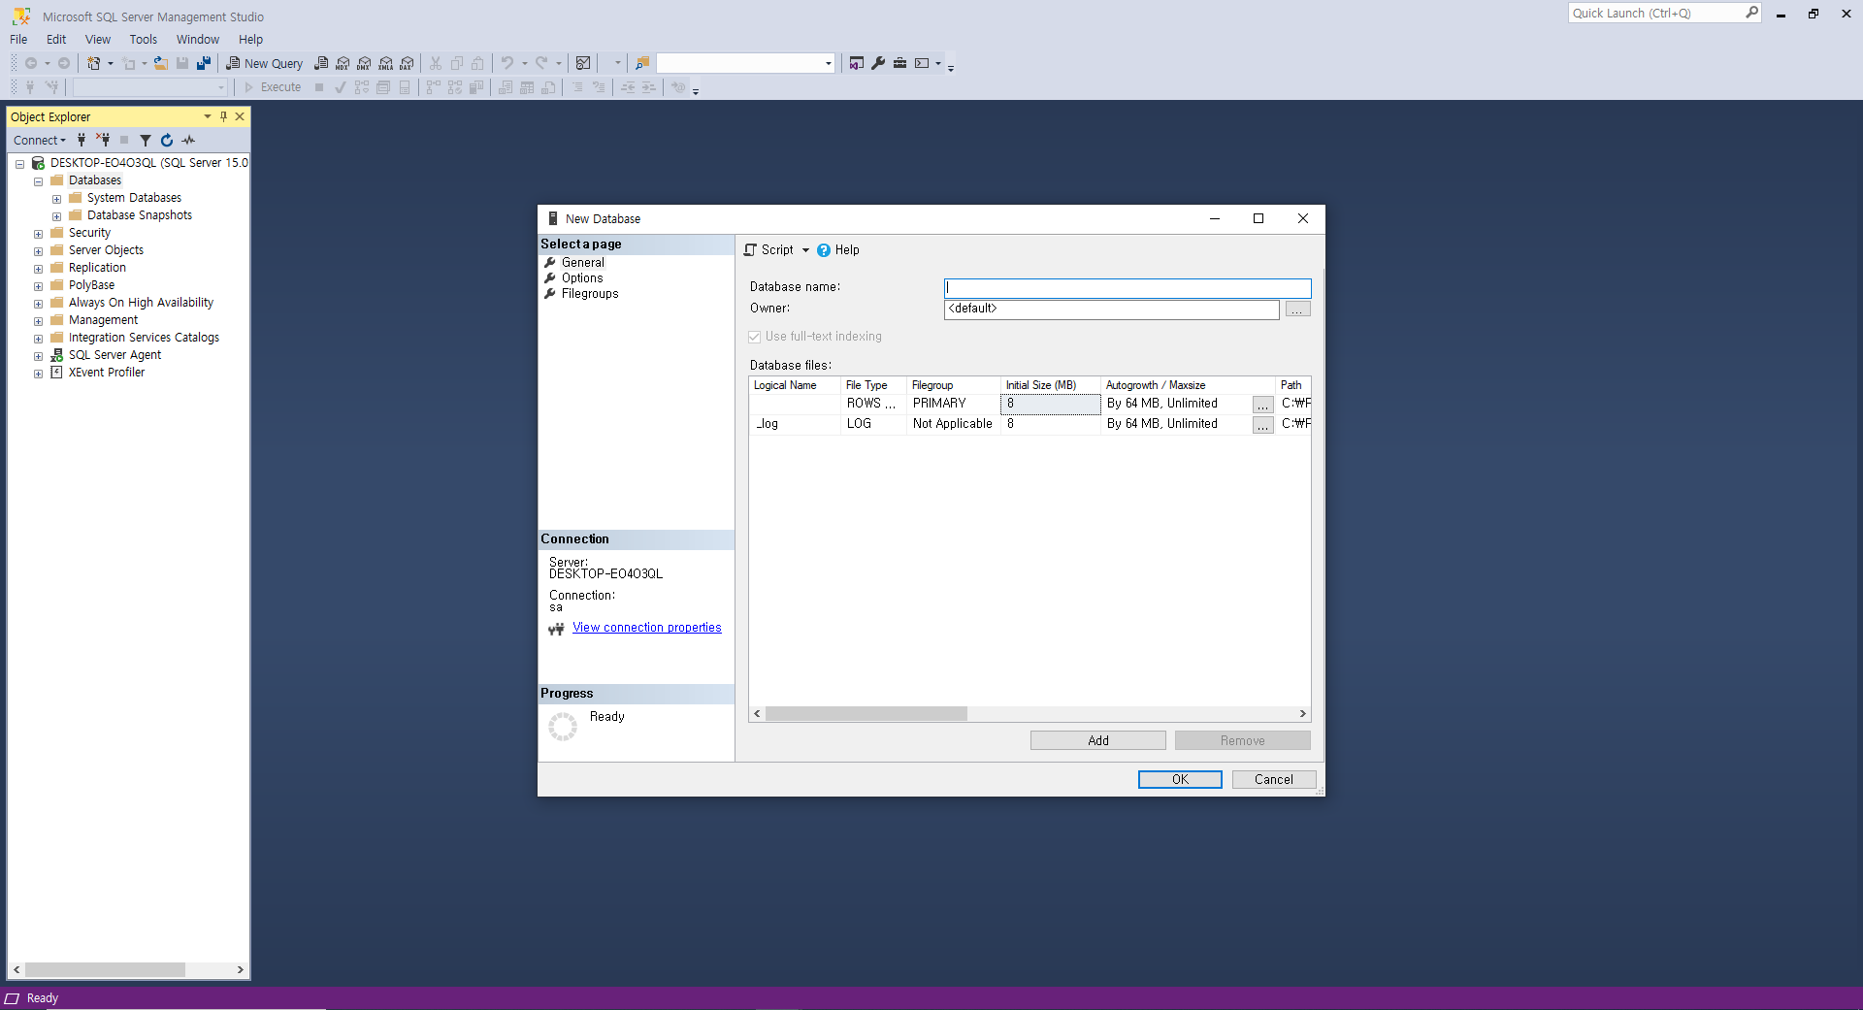The width and height of the screenshot is (1863, 1010).
Task: Open the Help menu in menu bar
Action: click(250, 40)
